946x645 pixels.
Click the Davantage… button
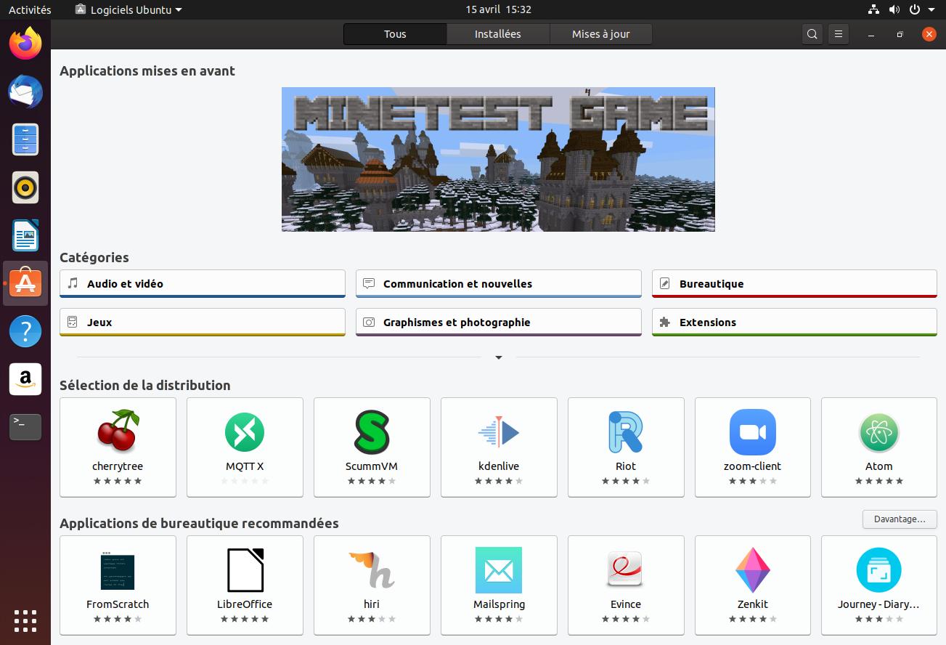[x=900, y=519]
